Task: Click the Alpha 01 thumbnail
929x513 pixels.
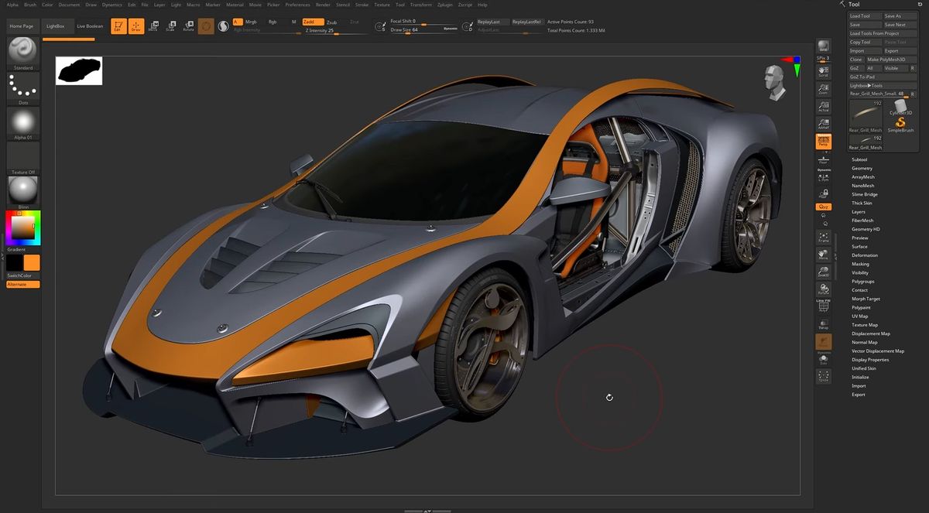Action: click(x=23, y=122)
